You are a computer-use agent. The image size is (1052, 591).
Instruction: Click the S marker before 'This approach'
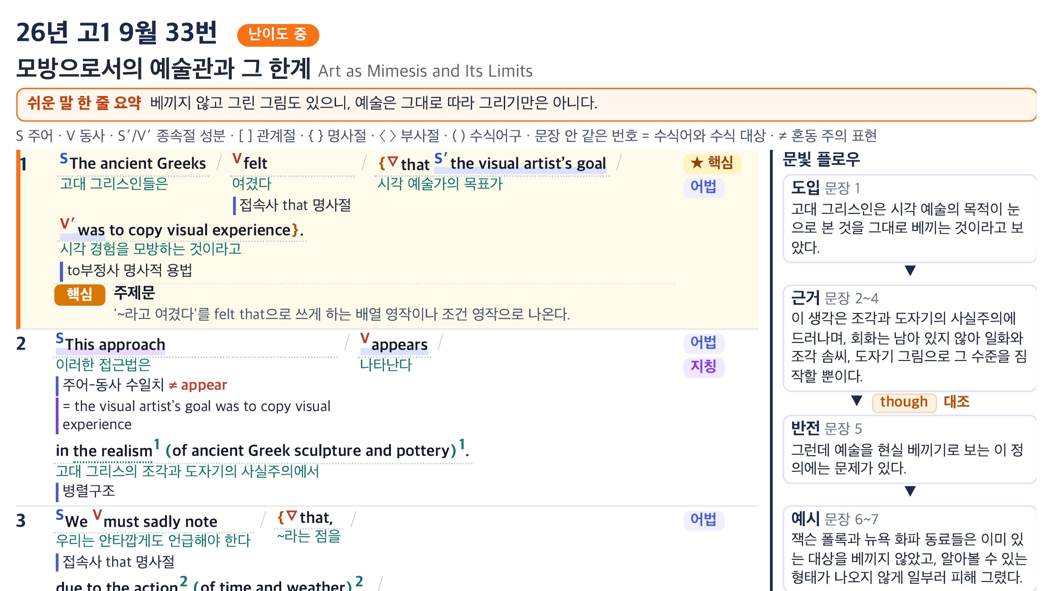60,338
